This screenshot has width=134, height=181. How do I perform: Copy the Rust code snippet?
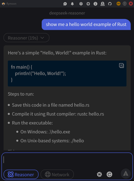pos(121,66)
